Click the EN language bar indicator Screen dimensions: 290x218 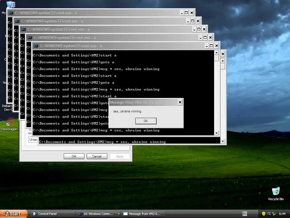tap(244, 214)
